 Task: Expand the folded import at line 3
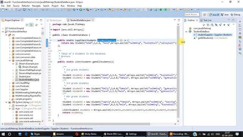[51, 30]
